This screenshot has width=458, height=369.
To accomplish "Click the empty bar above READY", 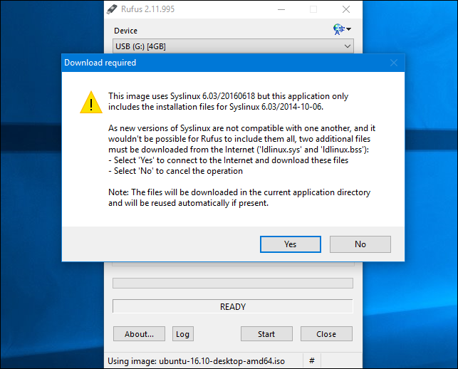I will [232, 283].
